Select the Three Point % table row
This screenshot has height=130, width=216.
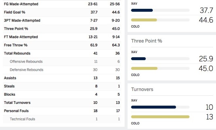tap(62, 29)
